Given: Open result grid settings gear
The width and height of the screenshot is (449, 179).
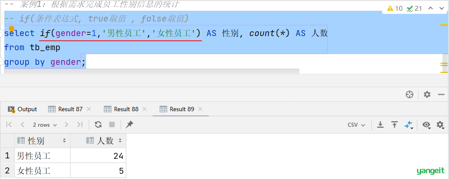Looking at the screenshot, I should [440, 124].
